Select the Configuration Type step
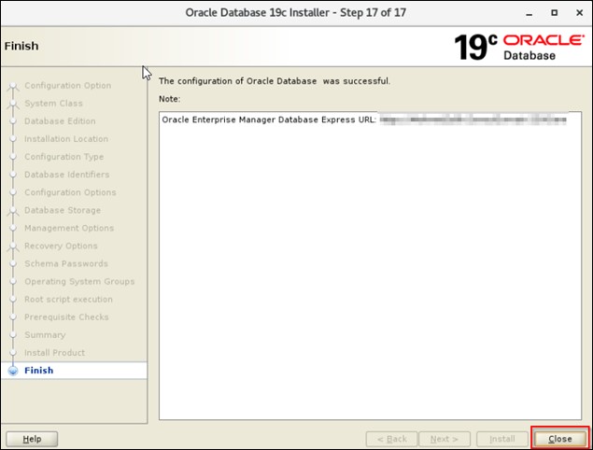Viewport: 593px width, 450px height. (x=64, y=157)
